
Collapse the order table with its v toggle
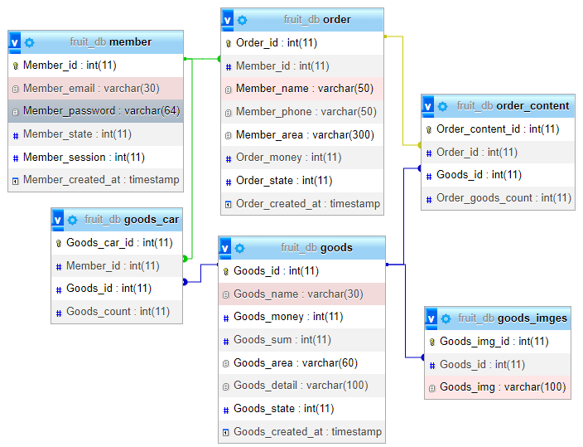click(228, 20)
